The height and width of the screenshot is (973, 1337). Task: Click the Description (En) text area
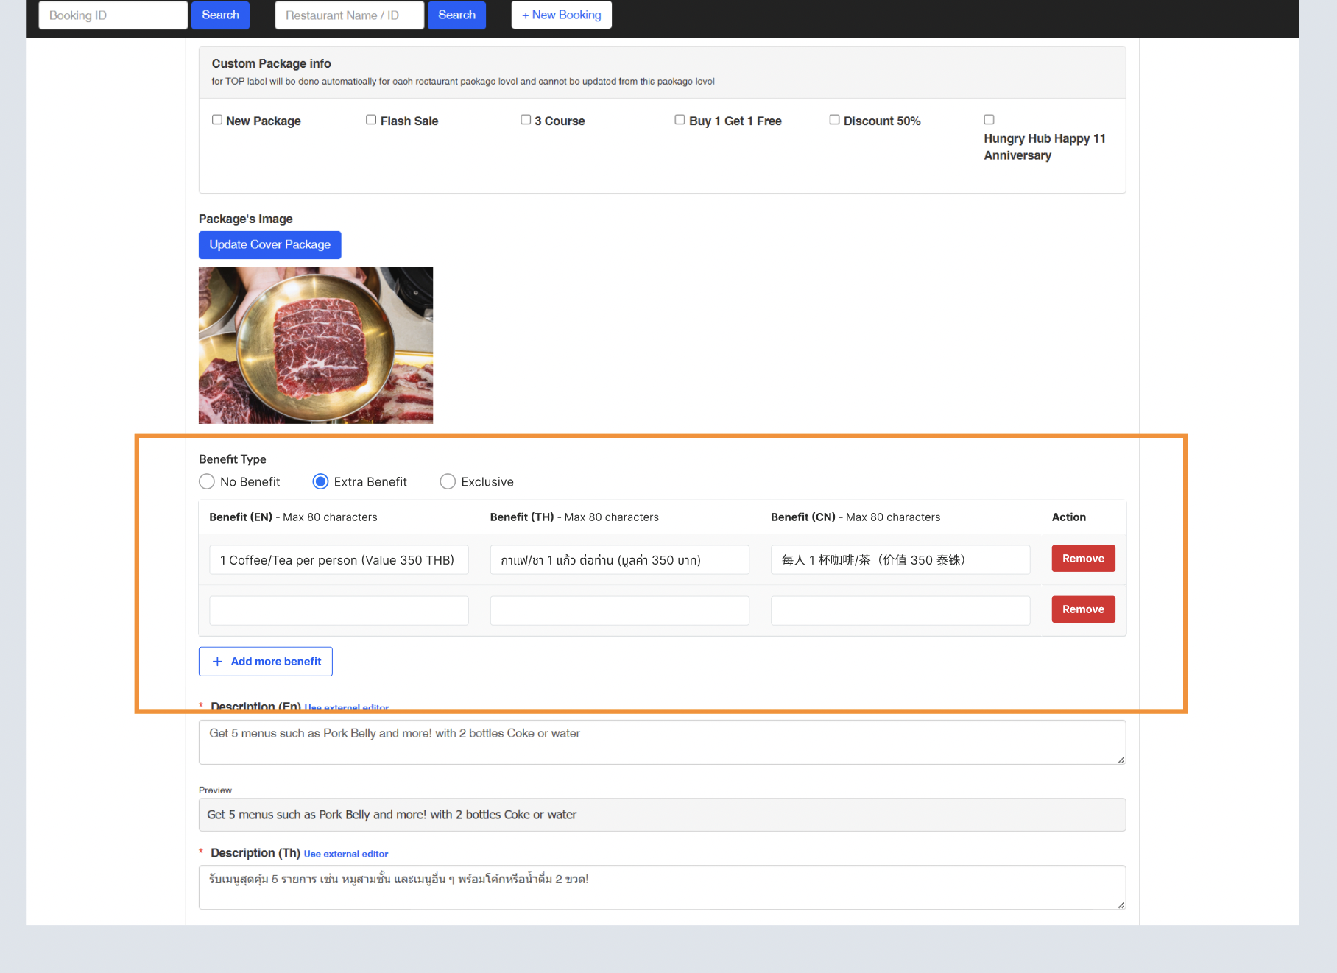tap(661, 742)
